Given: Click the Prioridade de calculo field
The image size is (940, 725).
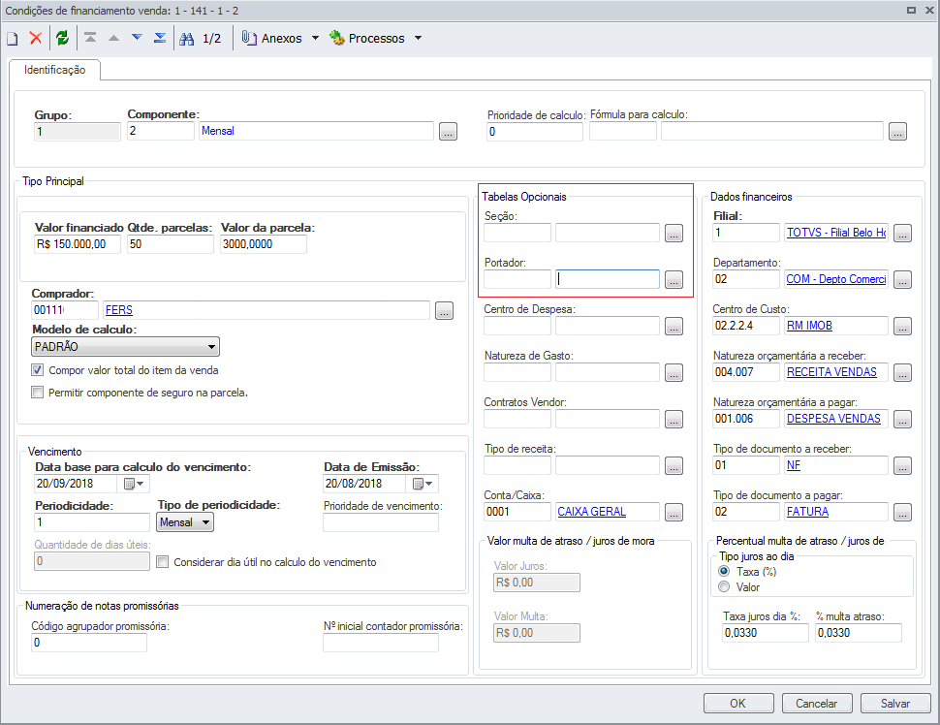Looking at the screenshot, I should point(535,131).
